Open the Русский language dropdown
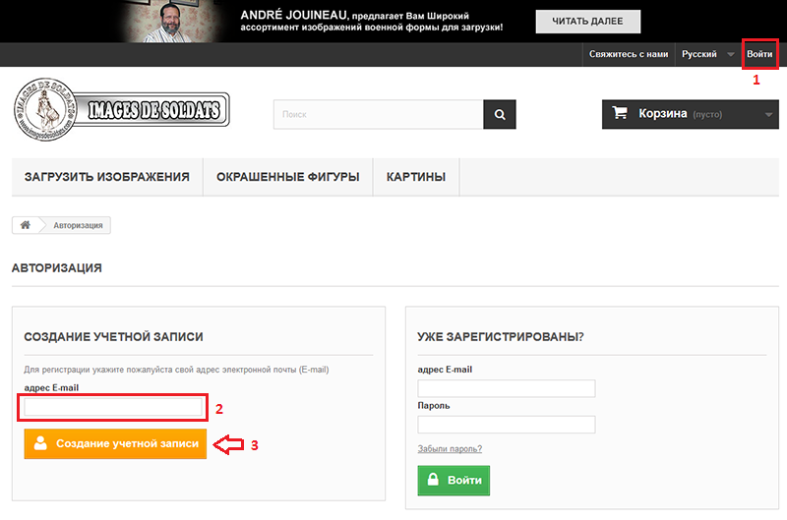Viewport: 787px width, 520px height. tap(707, 54)
